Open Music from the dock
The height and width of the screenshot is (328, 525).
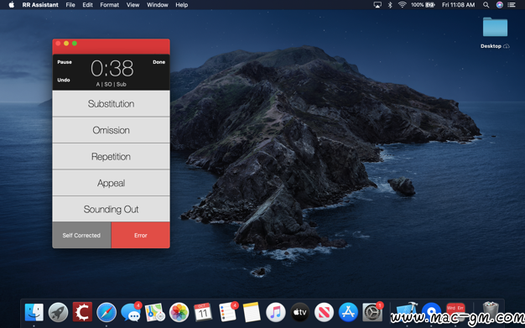tap(276, 312)
